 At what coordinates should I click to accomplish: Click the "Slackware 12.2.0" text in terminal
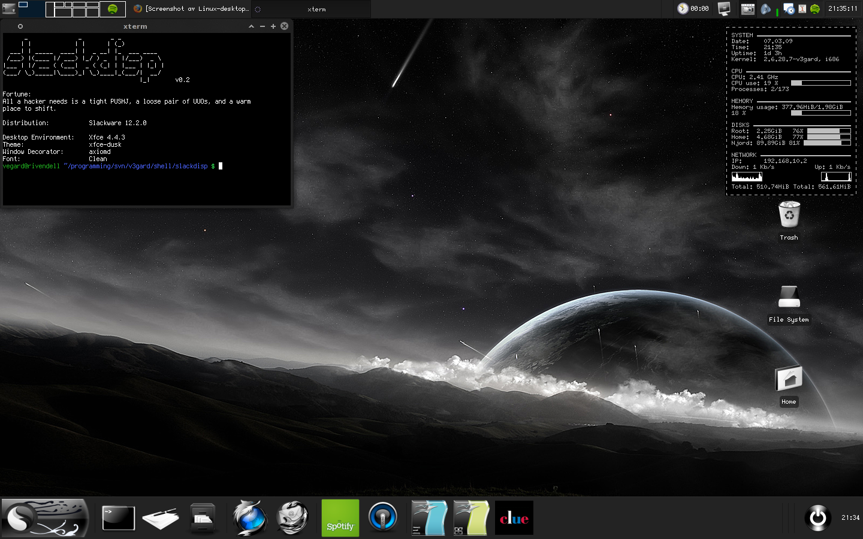pos(117,123)
